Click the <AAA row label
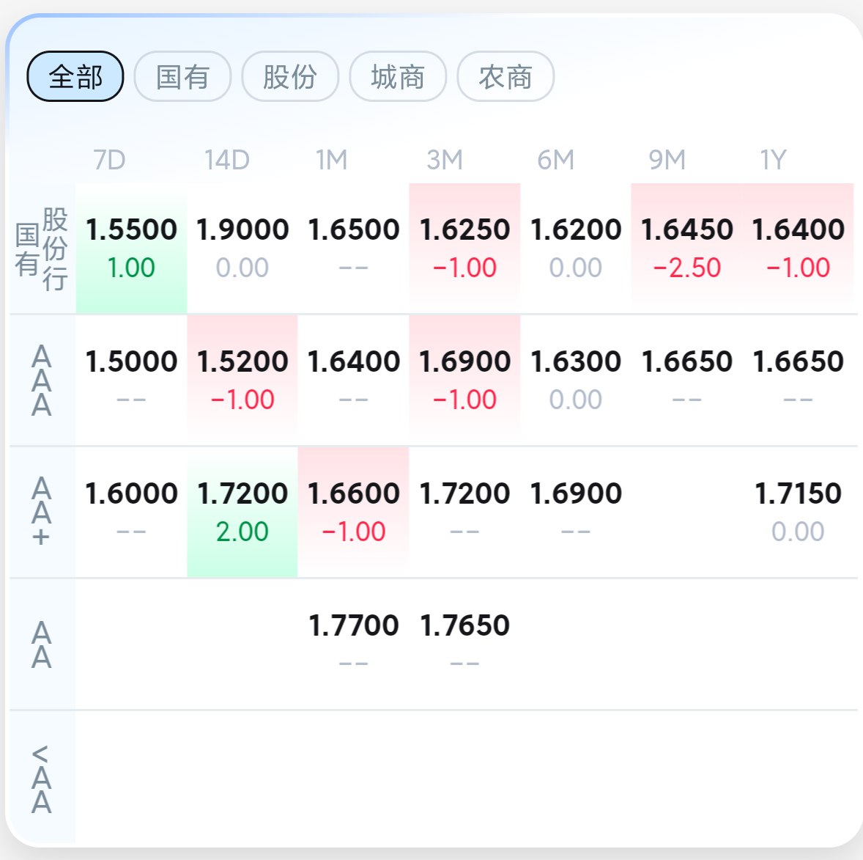This screenshot has width=863, height=860. [42, 778]
